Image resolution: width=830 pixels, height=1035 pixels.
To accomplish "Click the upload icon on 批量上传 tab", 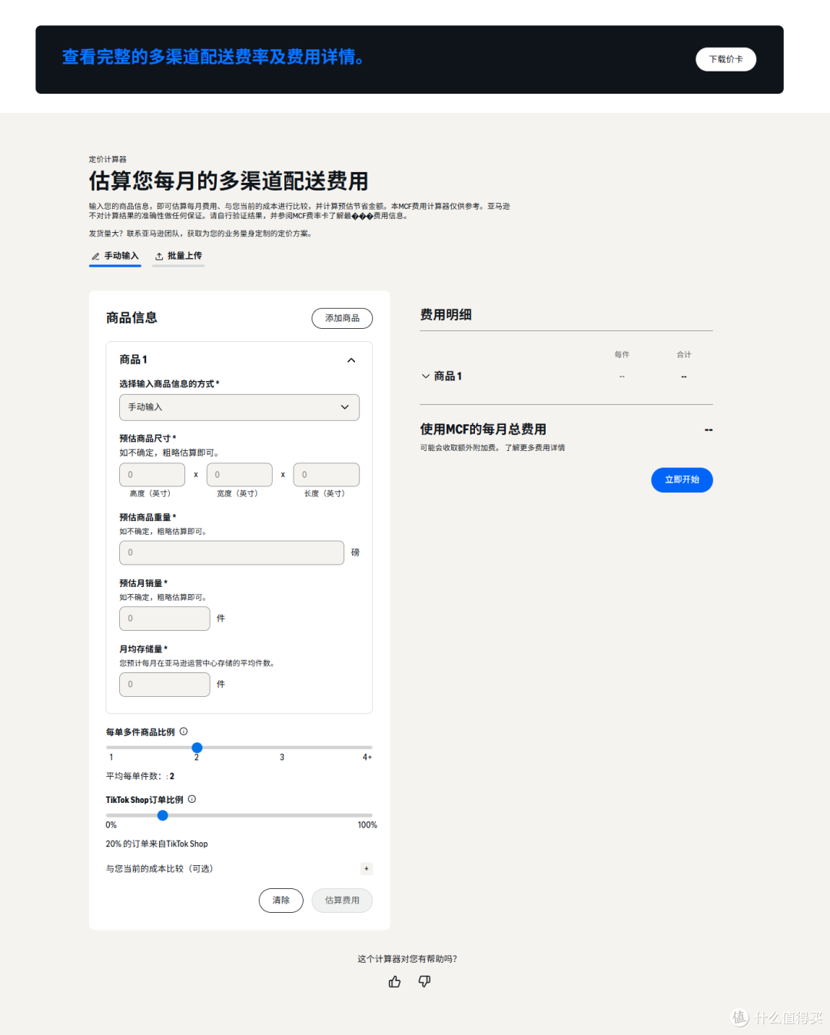I will [x=159, y=256].
